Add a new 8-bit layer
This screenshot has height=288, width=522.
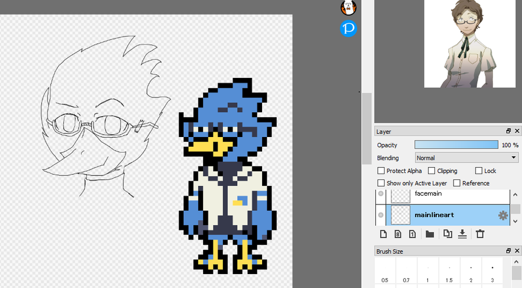pyautogui.click(x=398, y=234)
